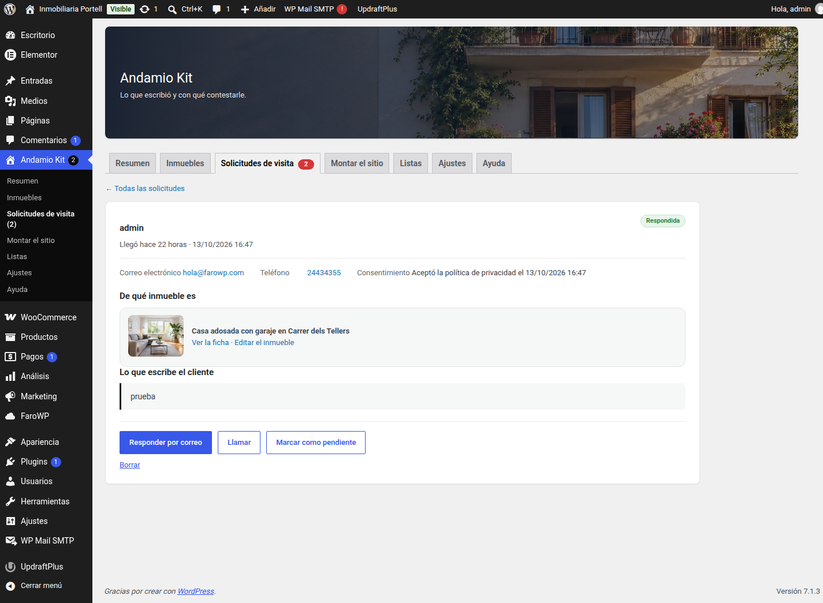Viewport: 823px width, 603px height.
Task: Open Ajustes in Andamio Kit submenu
Action: click(x=19, y=273)
